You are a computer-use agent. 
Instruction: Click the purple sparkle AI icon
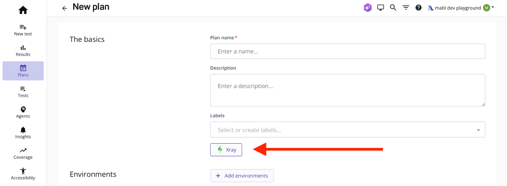[x=368, y=8]
